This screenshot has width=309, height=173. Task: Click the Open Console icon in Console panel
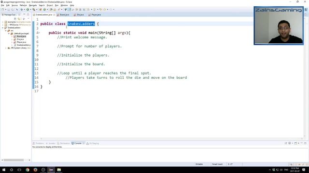click(295, 143)
